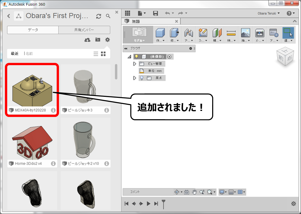Show info for ビールジョッキ3
This screenshot has width=301, height=214.
107,110
